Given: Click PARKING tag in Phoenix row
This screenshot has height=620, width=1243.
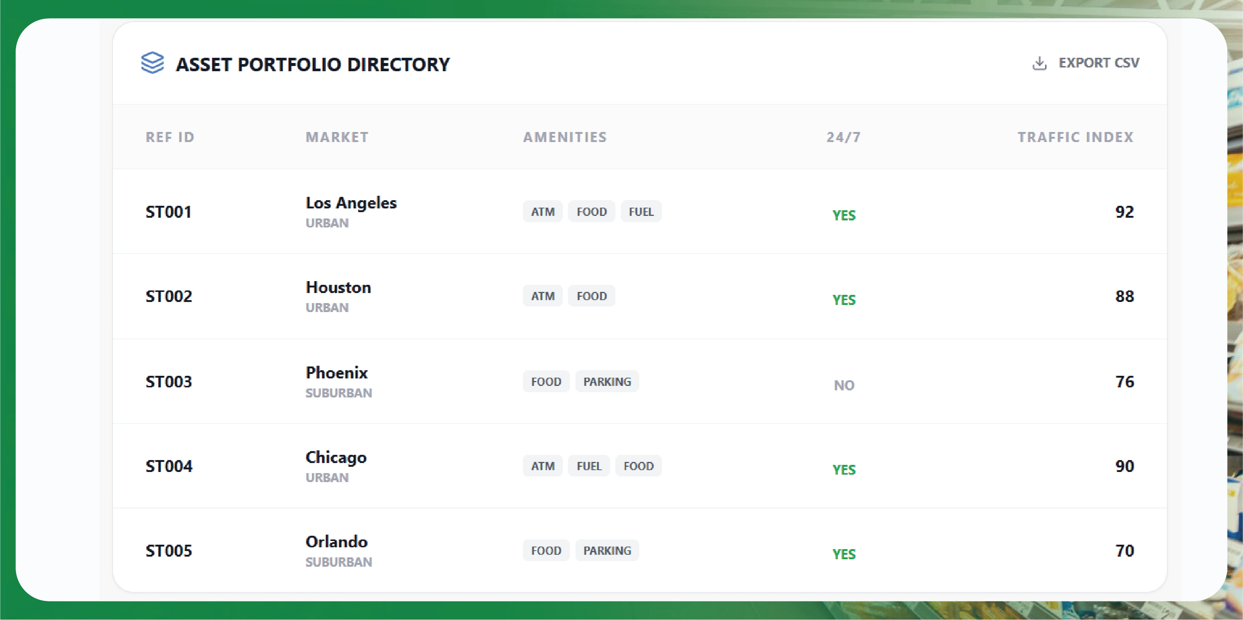Looking at the screenshot, I should coord(606,382).
